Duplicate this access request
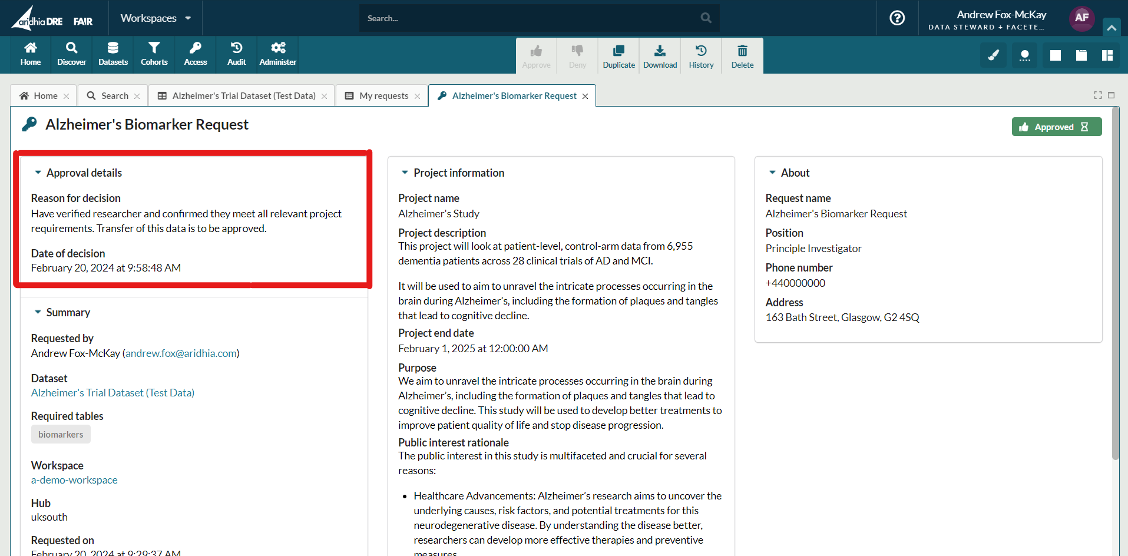 click(618, 57)
